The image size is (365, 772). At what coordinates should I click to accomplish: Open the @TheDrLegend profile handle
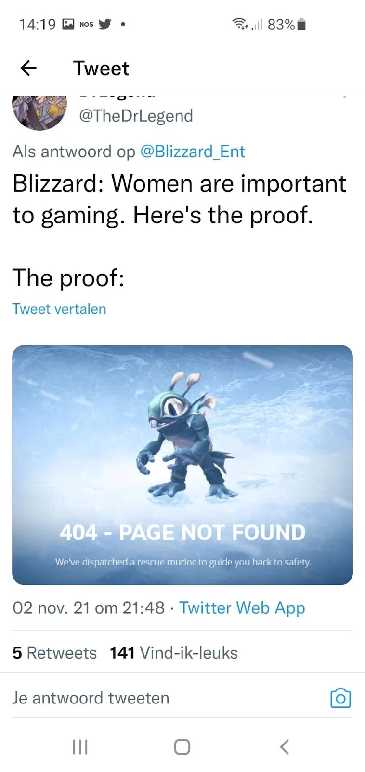(x=136, y=116)
